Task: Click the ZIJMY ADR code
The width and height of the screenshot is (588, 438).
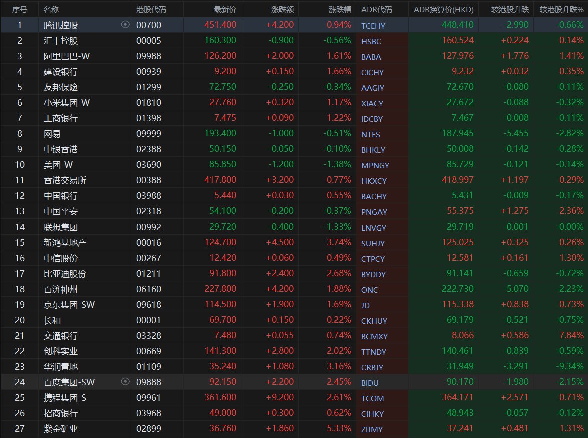Action: click(x=372, y=430)
